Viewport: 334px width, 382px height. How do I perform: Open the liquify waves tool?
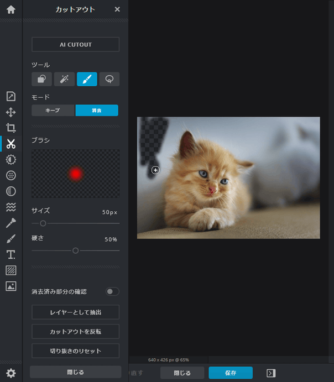(x=11, y=207)
